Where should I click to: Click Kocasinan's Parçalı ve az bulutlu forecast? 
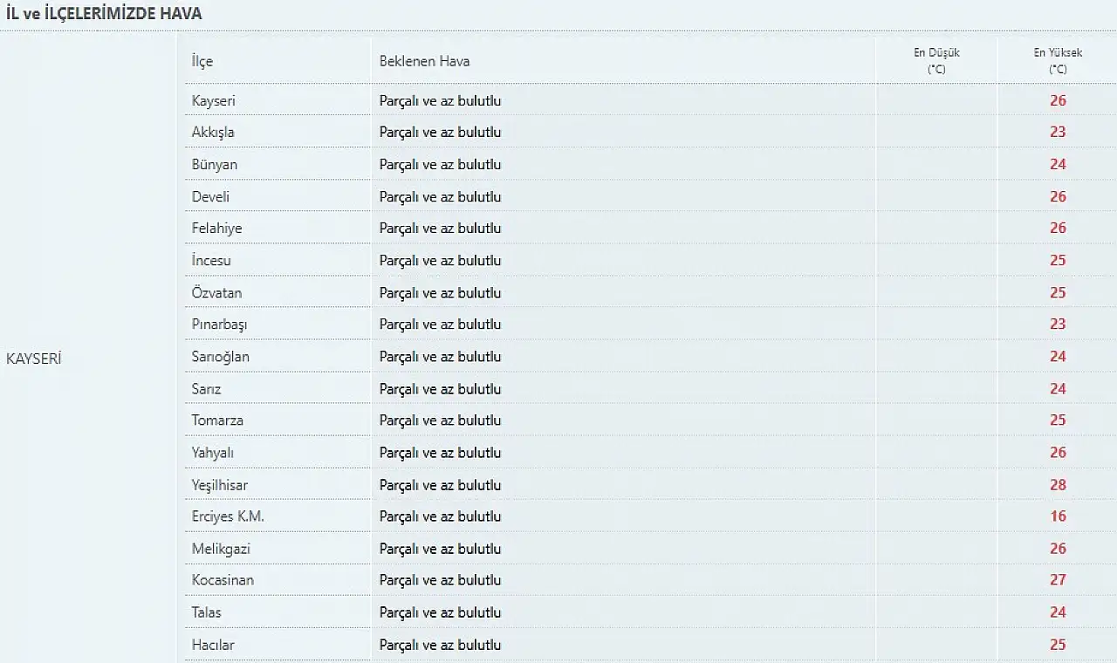441,580
